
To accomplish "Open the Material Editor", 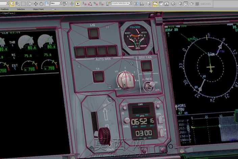I will click(173, 4).
